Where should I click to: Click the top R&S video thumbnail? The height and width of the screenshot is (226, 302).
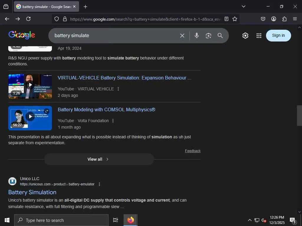click(30, 49)
